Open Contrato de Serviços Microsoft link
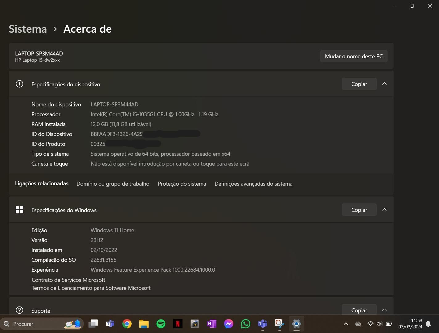The height and width of the screenshot is (333, 439). [x=68, y=280]
